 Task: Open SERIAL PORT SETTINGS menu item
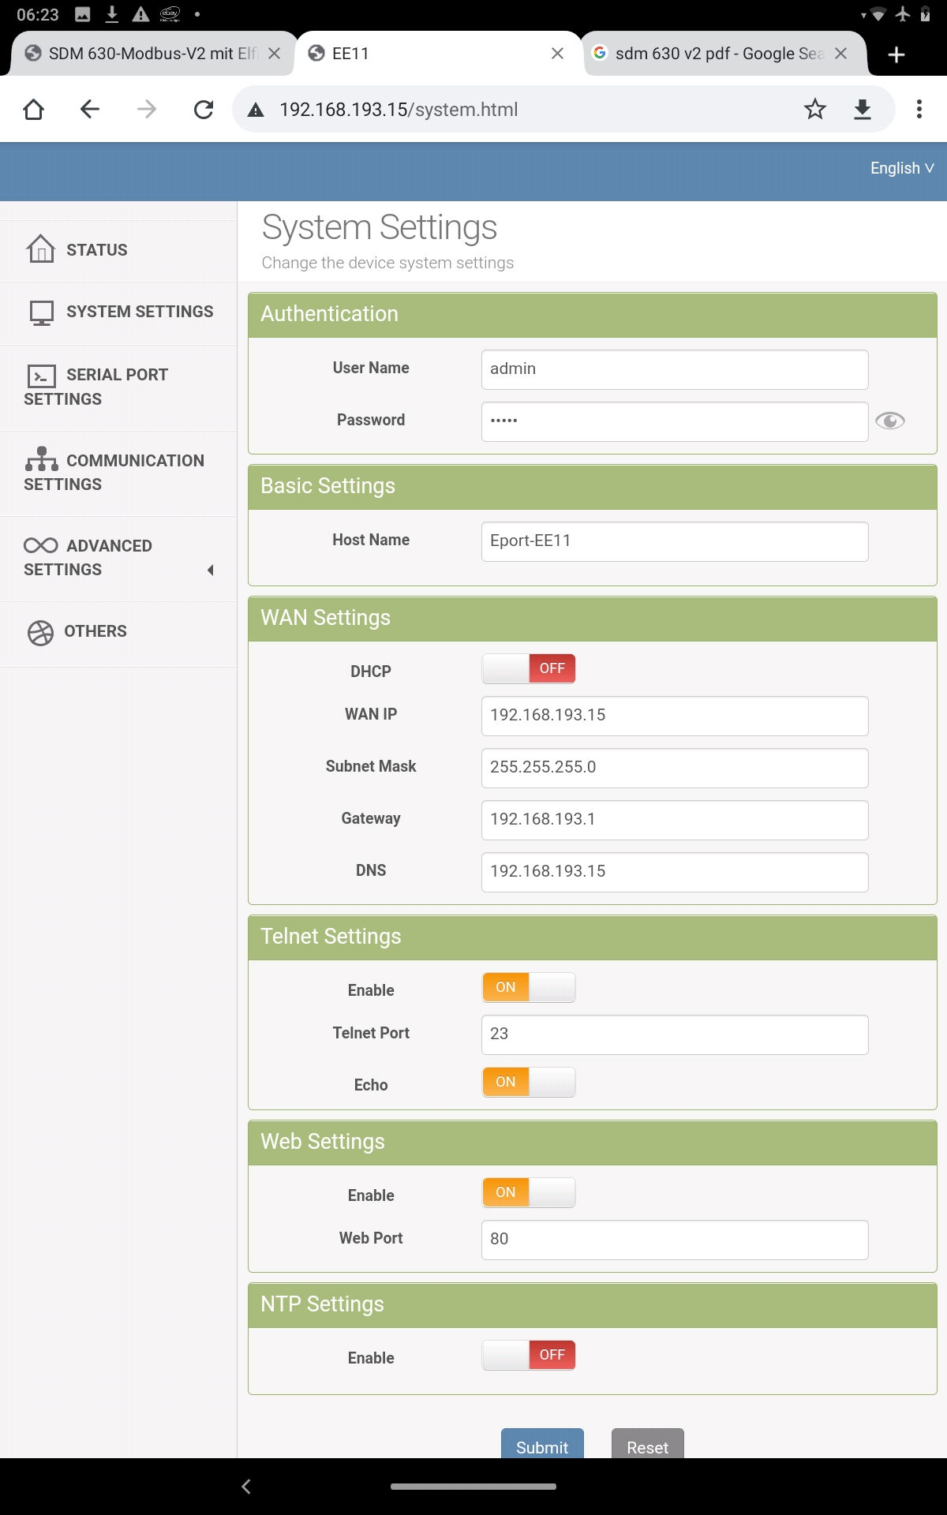(x=118, y=387)
